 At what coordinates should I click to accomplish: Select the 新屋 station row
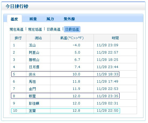click(x=65, y=96)
